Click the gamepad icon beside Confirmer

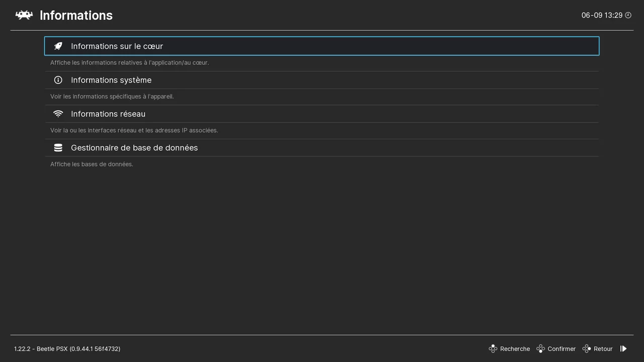point(540,348)
